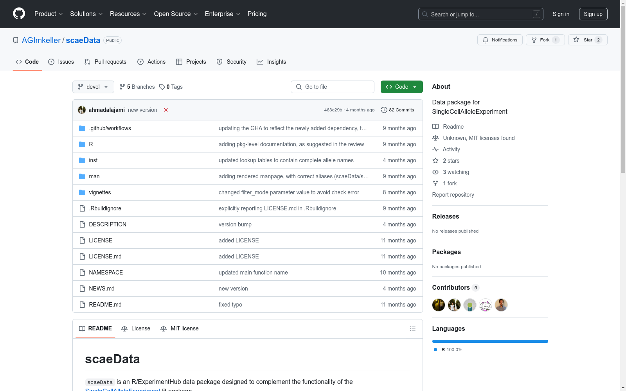Go to the GitHub homepage logo
Screen dimensions: 626x391
(19, 14)
